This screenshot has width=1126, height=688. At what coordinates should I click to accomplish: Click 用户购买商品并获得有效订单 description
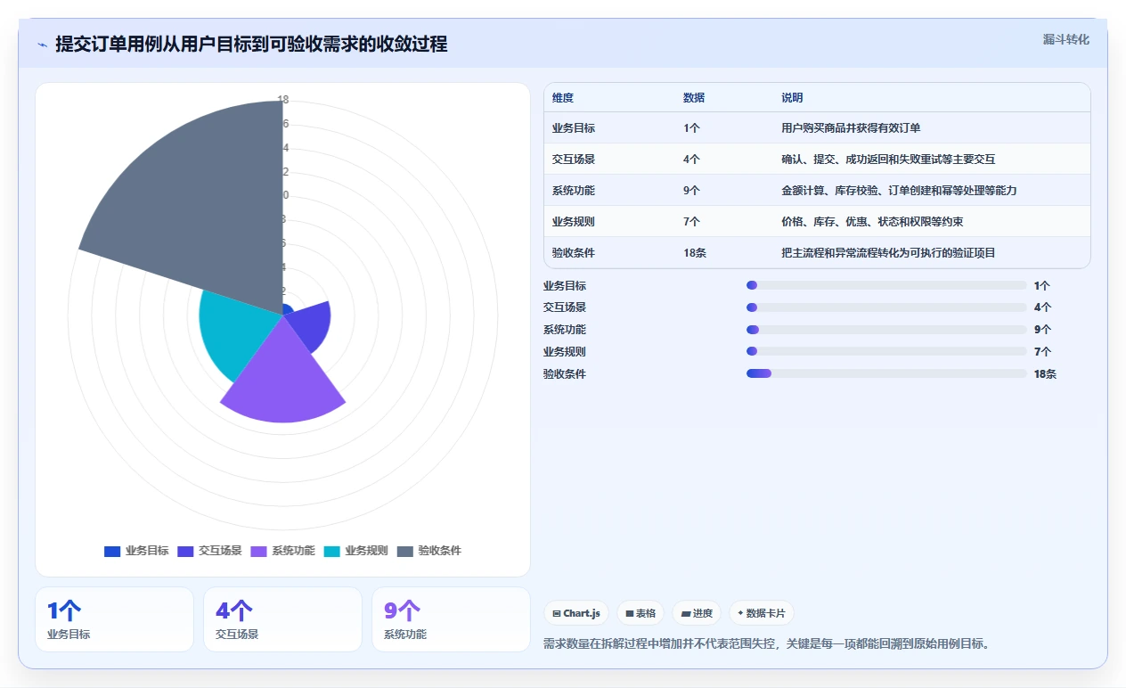pos(851,128)
